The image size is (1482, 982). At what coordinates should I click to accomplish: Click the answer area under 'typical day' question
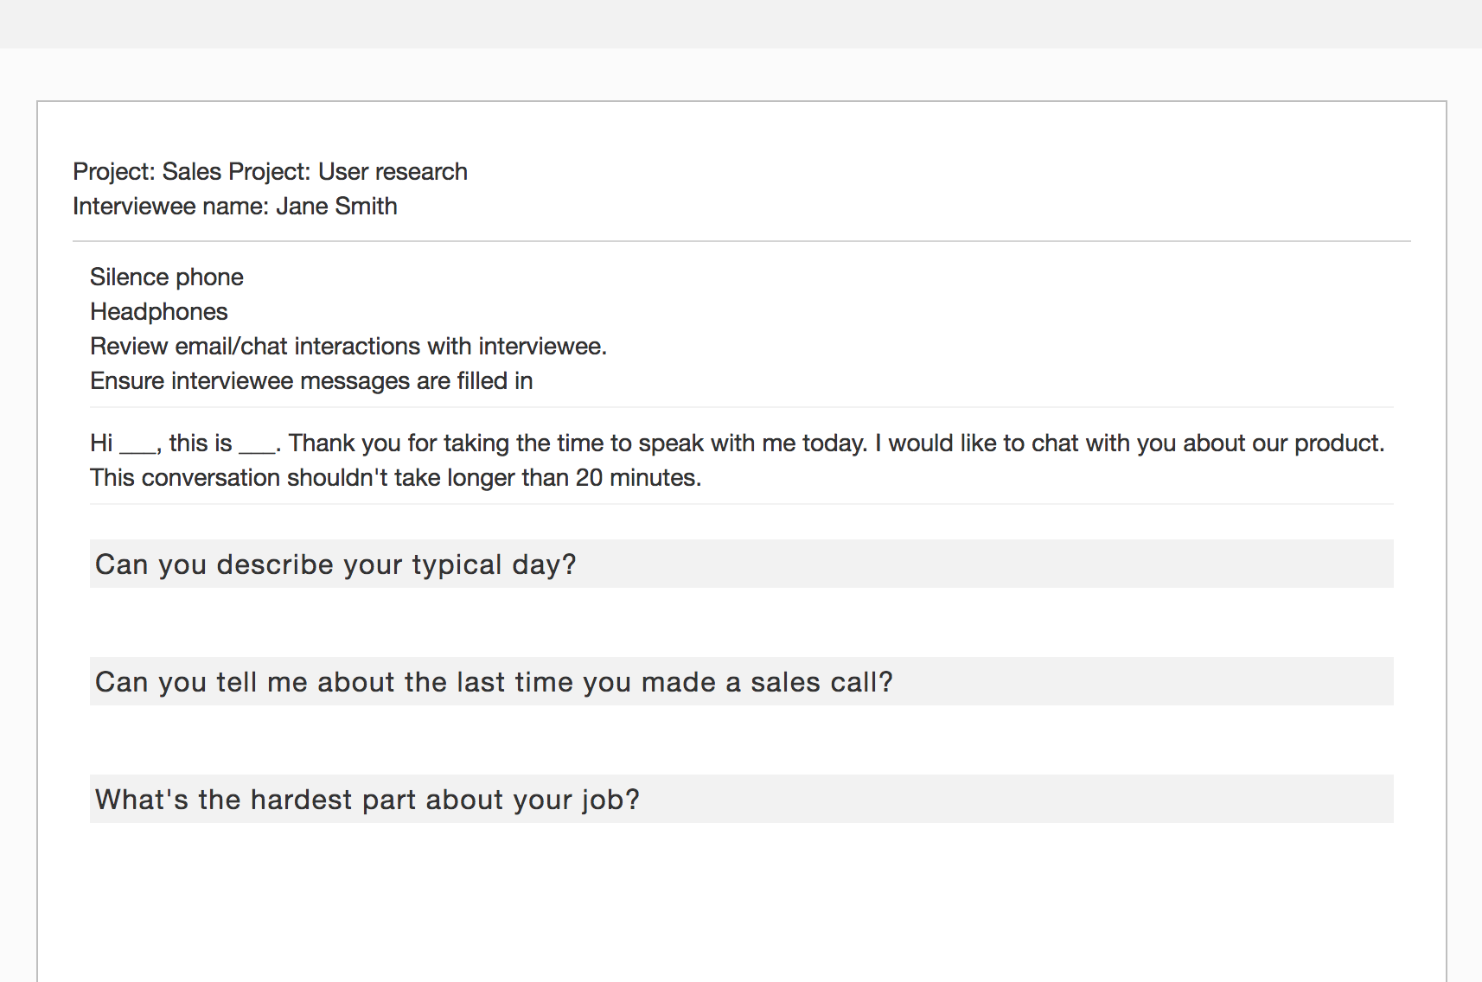point(741,622)
